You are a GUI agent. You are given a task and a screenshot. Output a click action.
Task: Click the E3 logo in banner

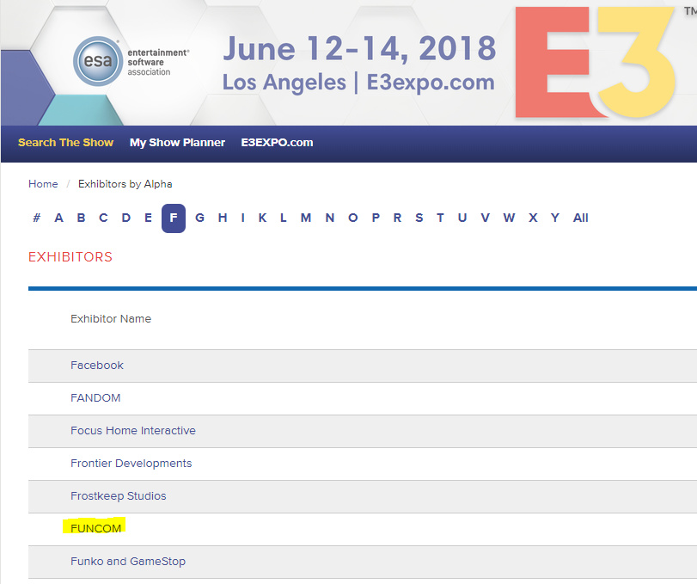[x=595, y=63]
